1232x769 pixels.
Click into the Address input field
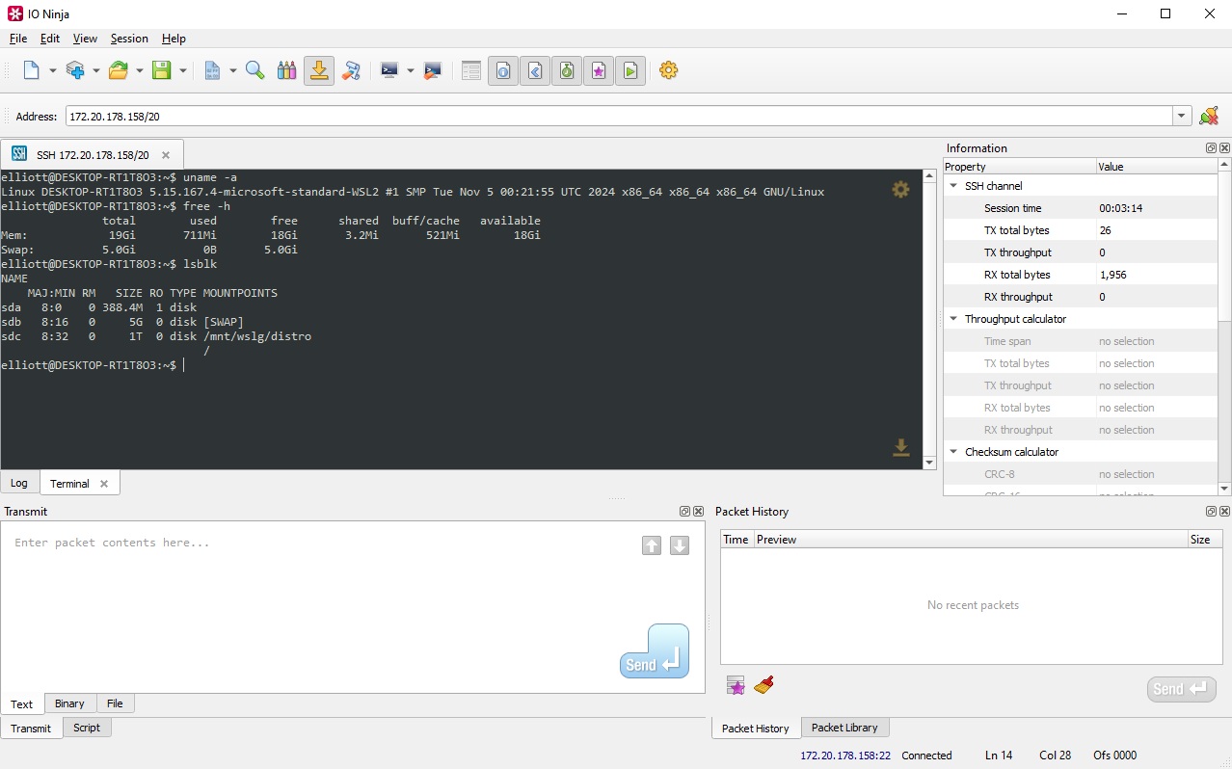619,117
